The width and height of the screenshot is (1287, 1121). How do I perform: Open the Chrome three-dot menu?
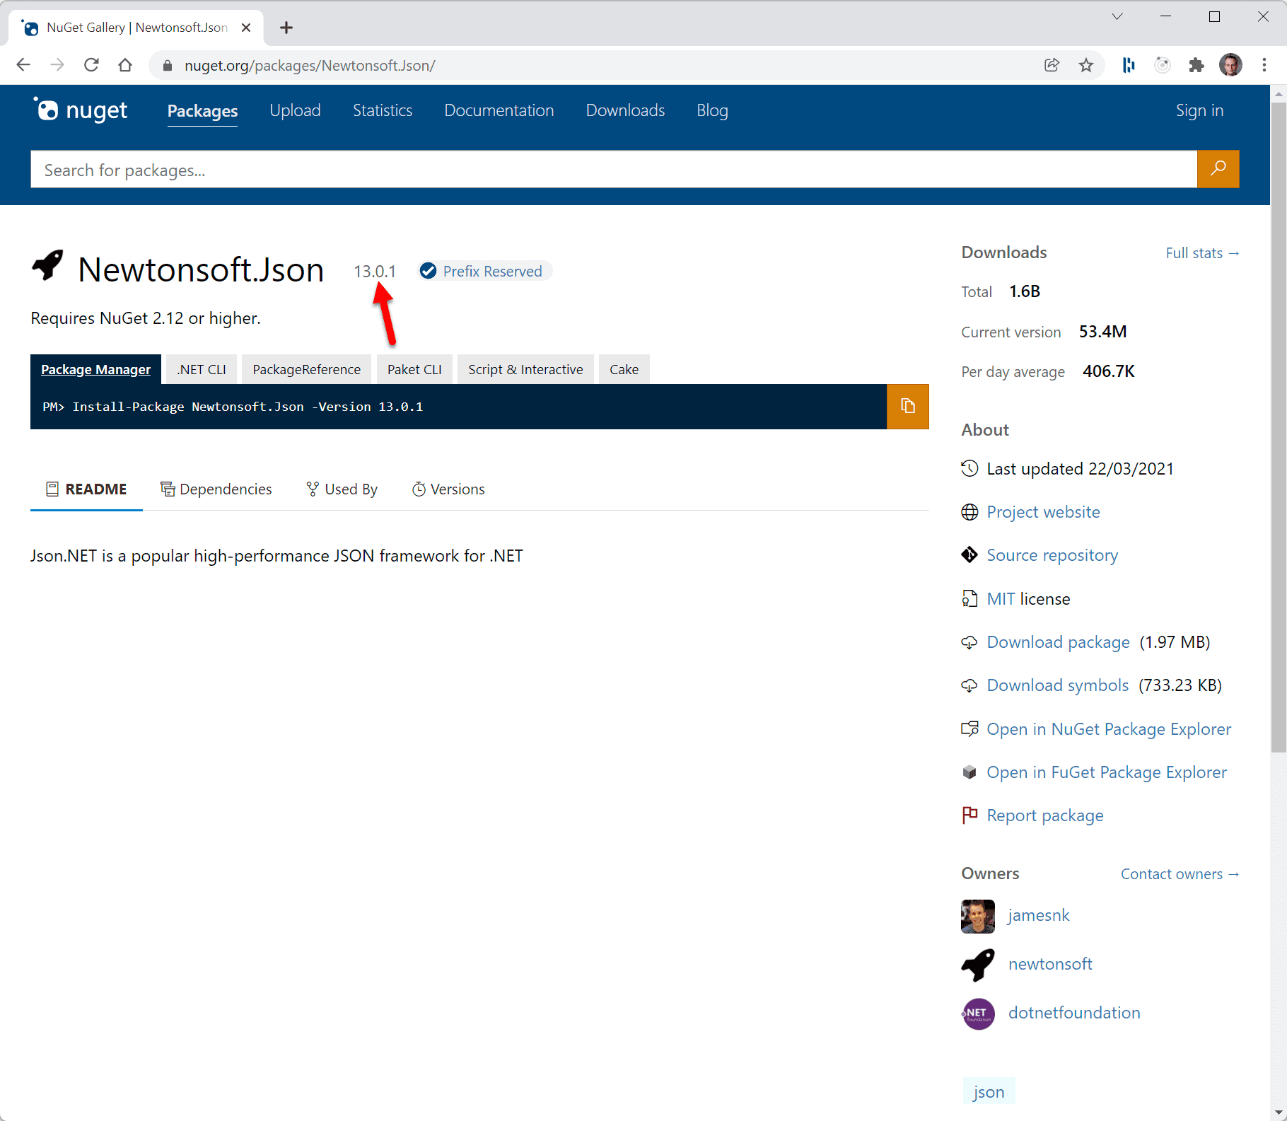click(1264, 66)
